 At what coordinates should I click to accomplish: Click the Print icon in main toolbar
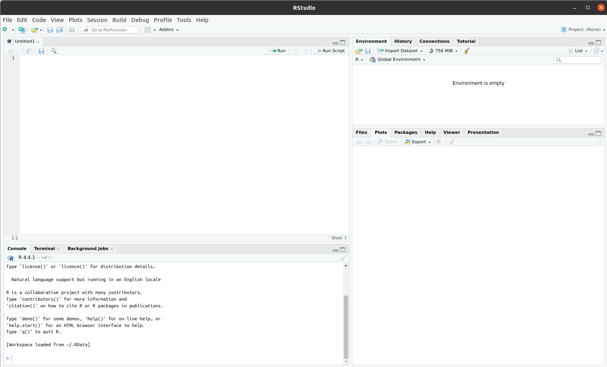(x=72, y=30)
